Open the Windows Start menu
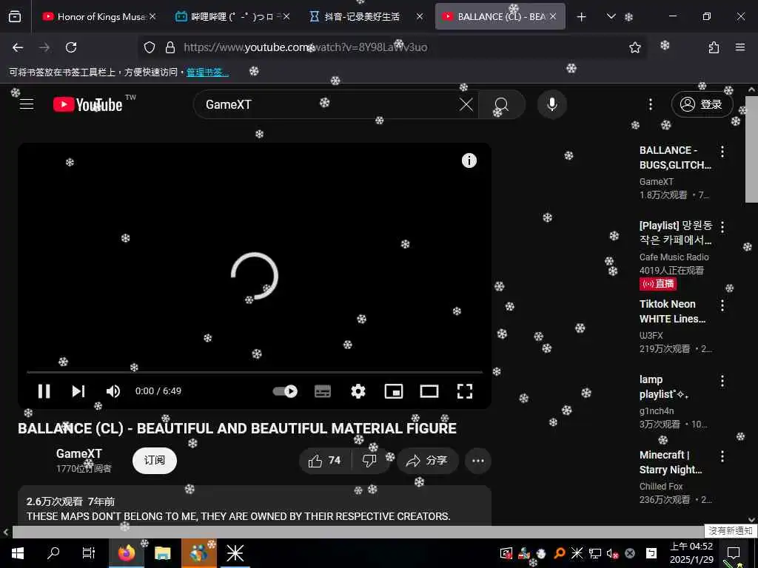The image size is (758, 568). pyautogui.click(x=18, y=553)
